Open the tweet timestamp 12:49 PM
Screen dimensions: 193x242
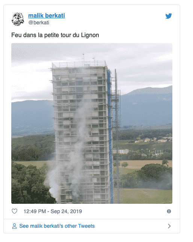coord(35,211)
